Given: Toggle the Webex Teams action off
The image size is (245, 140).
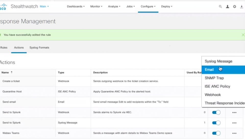Looking at the screenshot, I should (216, 133).
